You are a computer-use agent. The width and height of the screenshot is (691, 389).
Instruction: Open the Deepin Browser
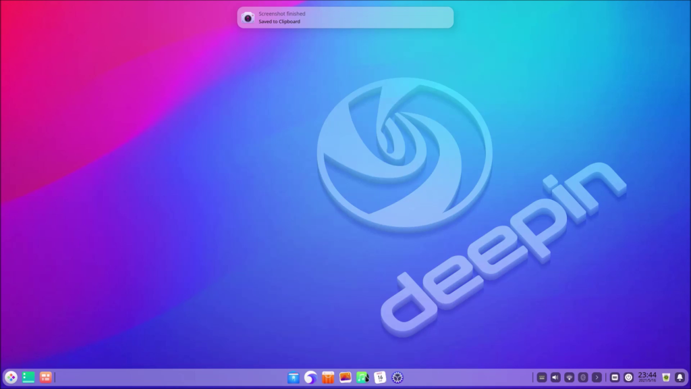pyautogui.click(x=310, y=378)
